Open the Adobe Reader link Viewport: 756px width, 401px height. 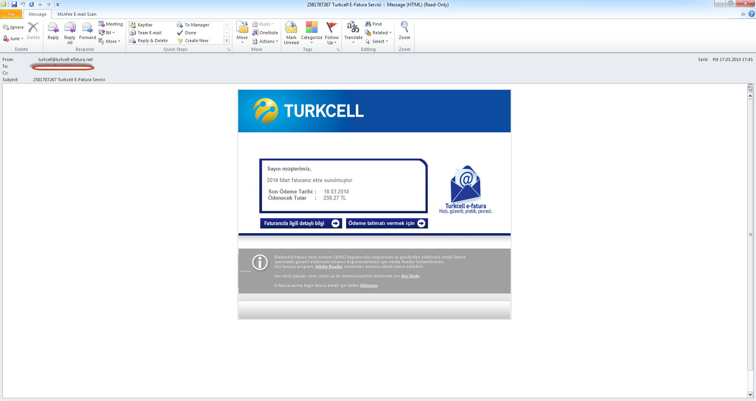329,267
